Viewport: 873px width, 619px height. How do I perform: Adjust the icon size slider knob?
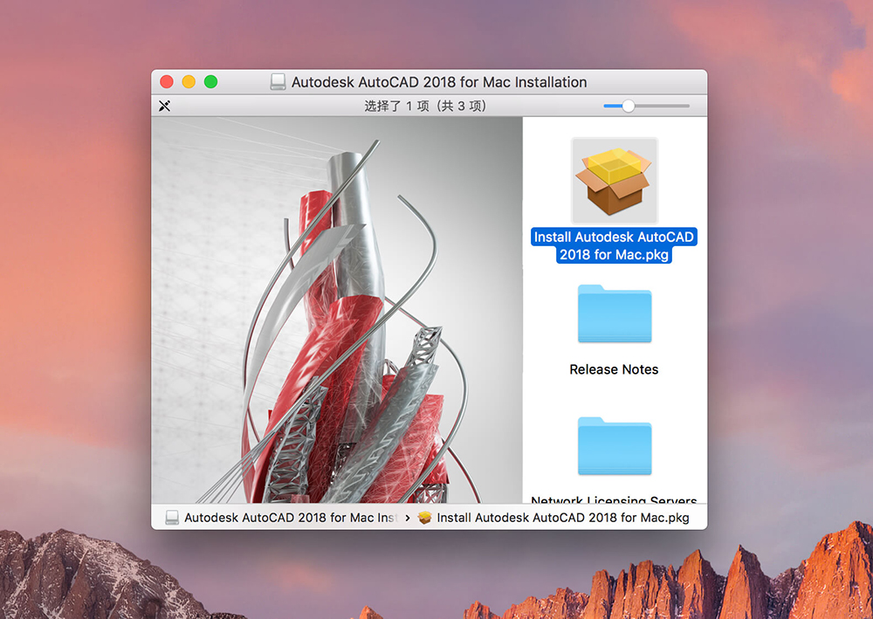[628, 106]
